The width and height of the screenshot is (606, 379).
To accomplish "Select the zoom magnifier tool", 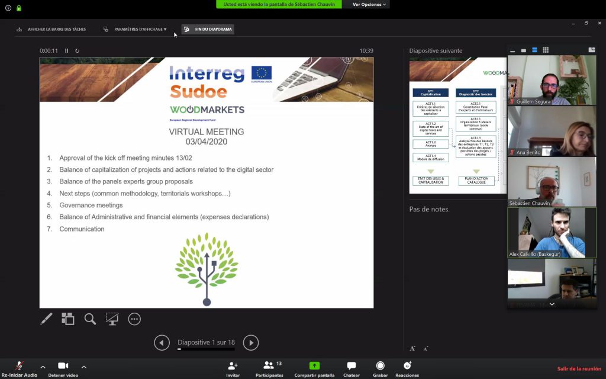I will click(90, 319).
